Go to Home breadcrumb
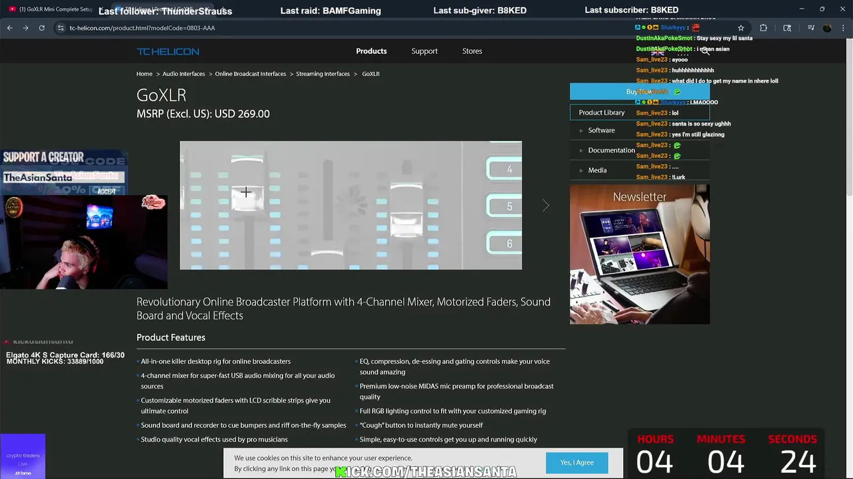This screenshot has width=853, height=479. tap(144, 74)
